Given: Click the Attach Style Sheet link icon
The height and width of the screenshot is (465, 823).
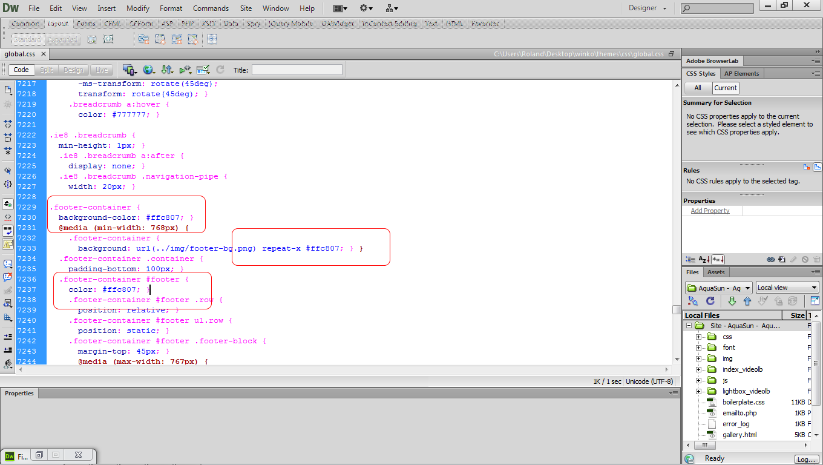Looking at the screenshot, I should 771,259.
